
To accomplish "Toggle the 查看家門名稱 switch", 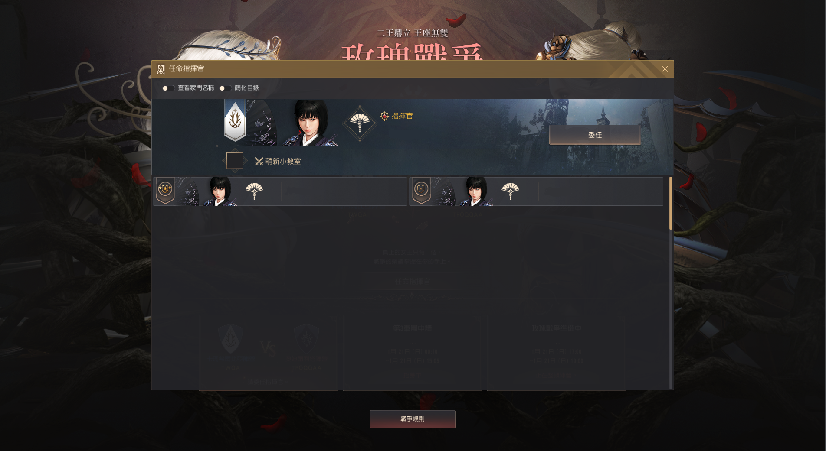I will pyautogui.click(x=168, y=88).
